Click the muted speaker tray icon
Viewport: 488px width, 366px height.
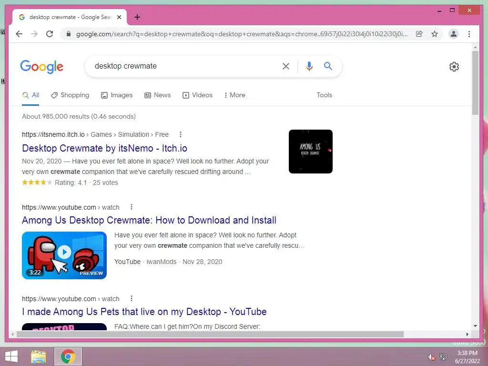(431, 357)
